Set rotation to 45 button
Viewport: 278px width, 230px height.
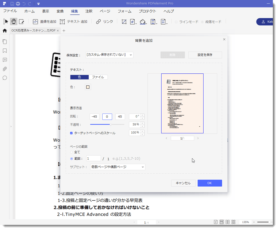[x=120, y=117]
